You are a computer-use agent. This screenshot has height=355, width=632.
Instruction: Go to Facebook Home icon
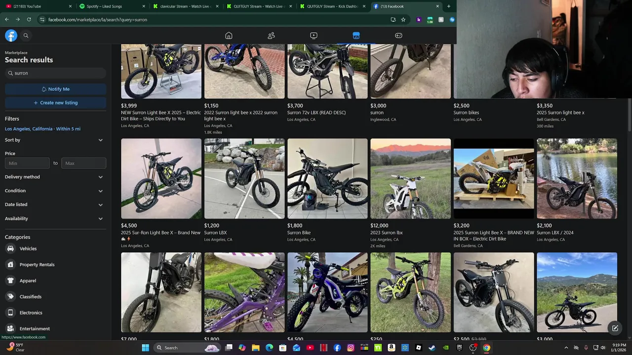[229, 35]
